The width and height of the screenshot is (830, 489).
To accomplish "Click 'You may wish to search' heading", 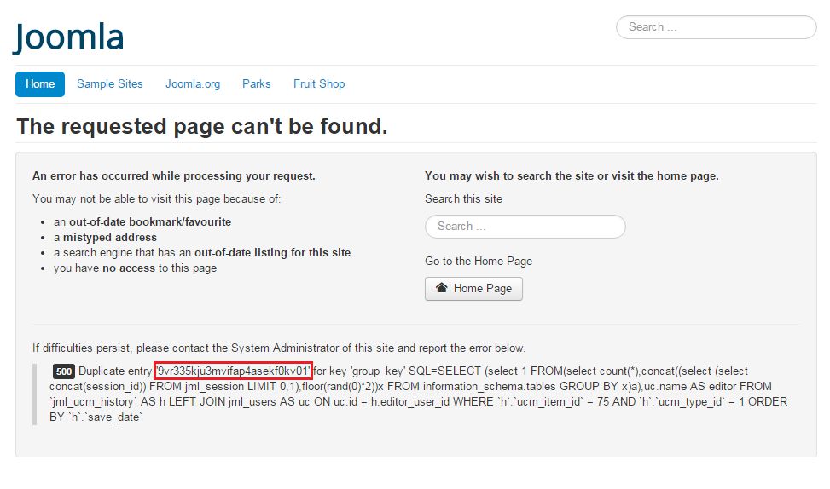I will click(x=572, y=176).
